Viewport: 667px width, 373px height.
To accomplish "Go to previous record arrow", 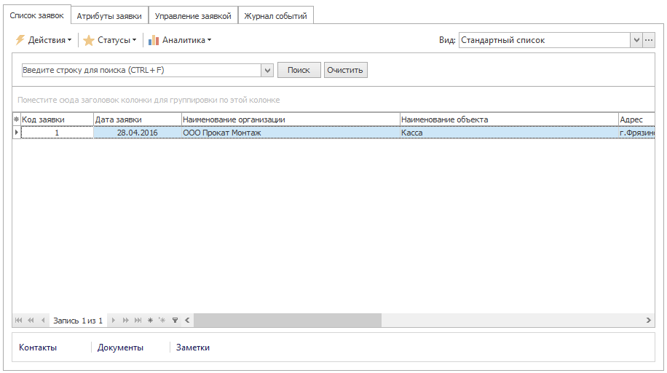I will (43, 321).
